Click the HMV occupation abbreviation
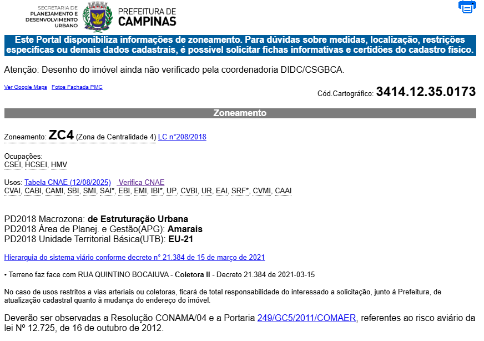Screen dimensions: 484x341 [x=59, y=165]
